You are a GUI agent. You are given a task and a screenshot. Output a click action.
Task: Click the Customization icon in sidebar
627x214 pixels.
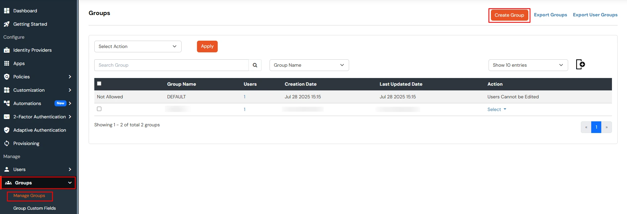[7, 90]
